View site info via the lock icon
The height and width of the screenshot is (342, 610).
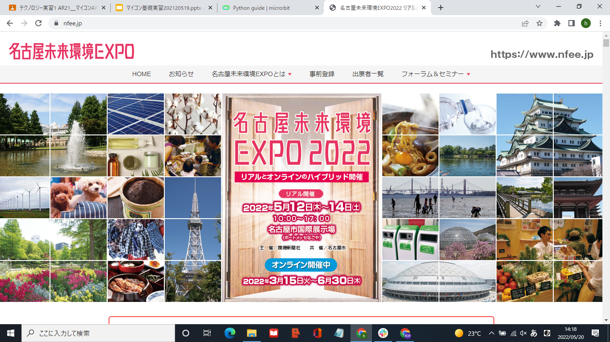pos(56,23)
